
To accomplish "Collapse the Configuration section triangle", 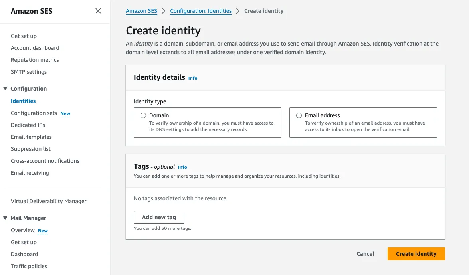I will click(5, 89).
